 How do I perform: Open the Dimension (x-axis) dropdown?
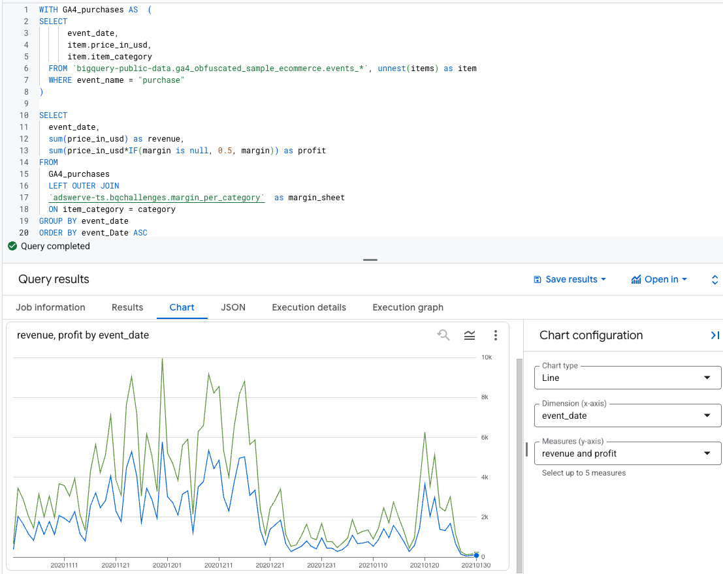pyautogui.click(x=627, y=415)
